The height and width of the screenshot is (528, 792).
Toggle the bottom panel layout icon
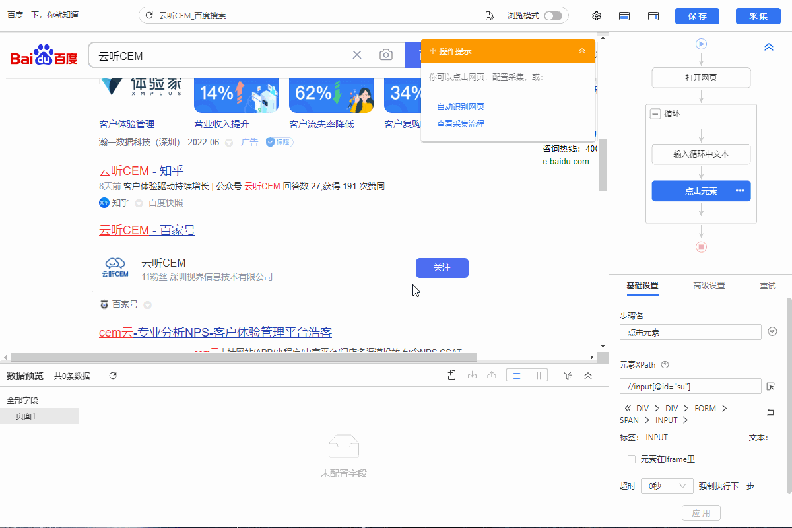pos(624,16)
